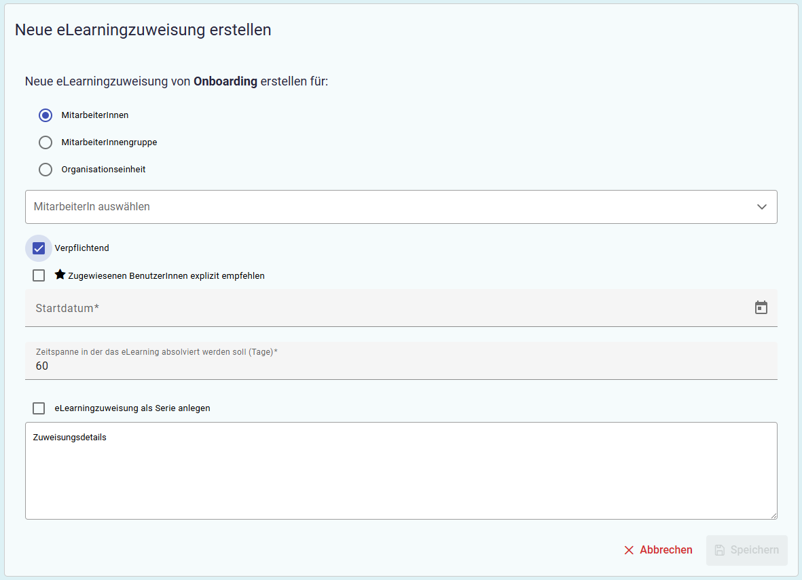
Task: Tick 'eLearningzuweisung als Serie anlegen' checkbox
Action: click(39, 408)
